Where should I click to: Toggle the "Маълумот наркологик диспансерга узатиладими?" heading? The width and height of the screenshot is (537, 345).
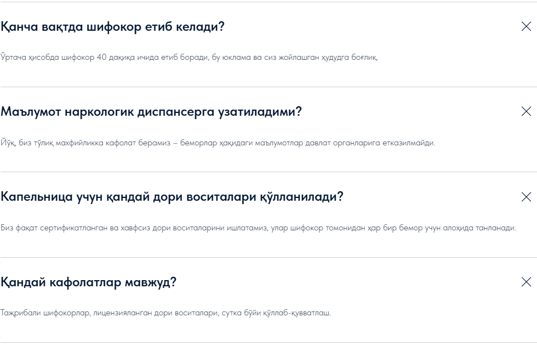[x=151, y=112]
